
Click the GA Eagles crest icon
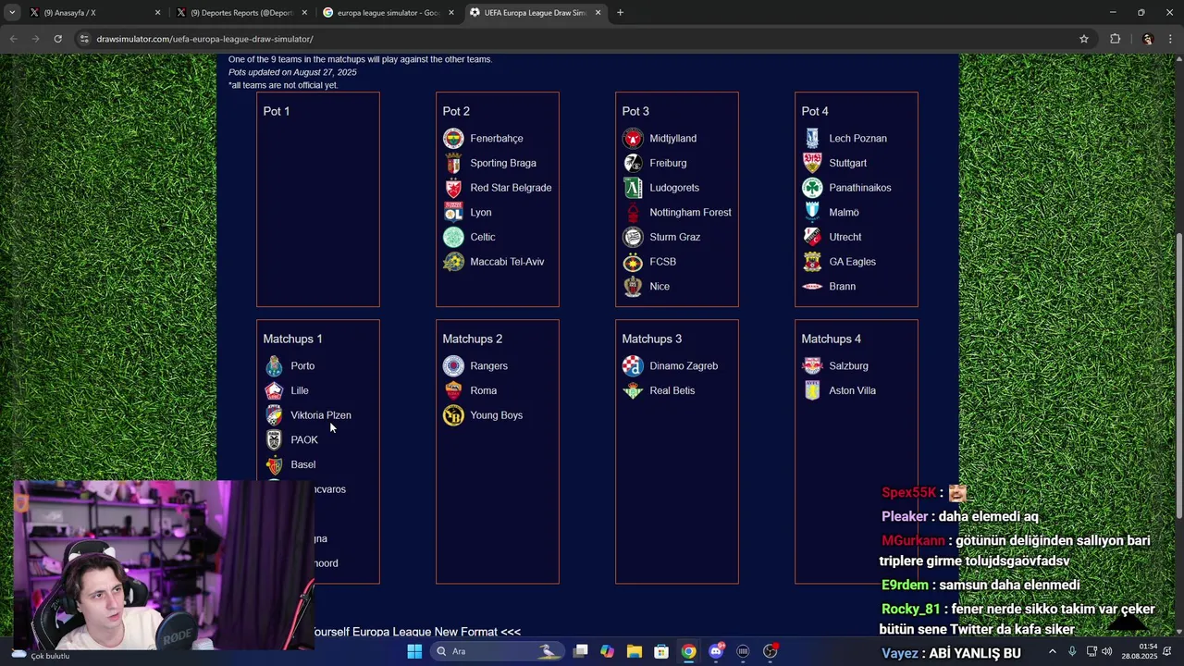click(x=812, y=262)
